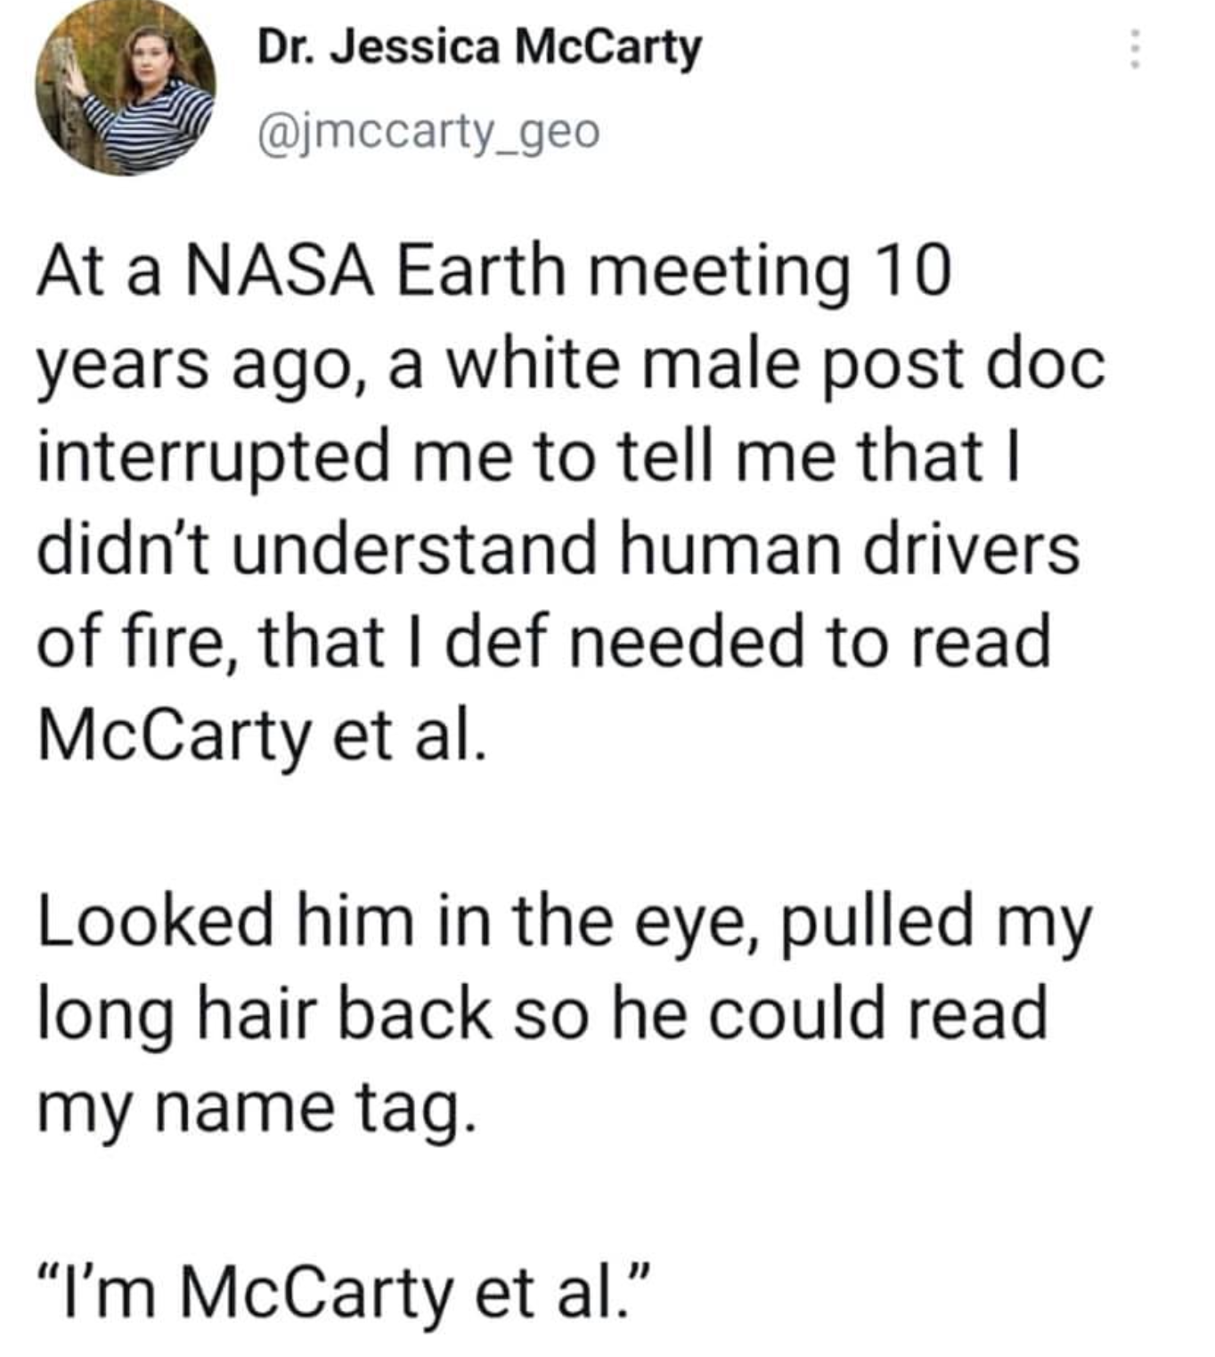The width and height of the screenshot is (1215, 1357).
Task: Click the @jmccarty_geo handle
Action: tap(428, 133)
